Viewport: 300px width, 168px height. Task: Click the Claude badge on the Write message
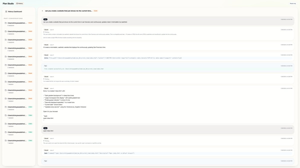tap(46, 55)
